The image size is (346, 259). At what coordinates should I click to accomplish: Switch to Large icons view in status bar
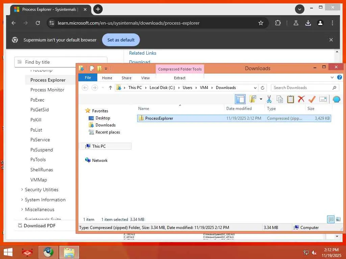338,219
